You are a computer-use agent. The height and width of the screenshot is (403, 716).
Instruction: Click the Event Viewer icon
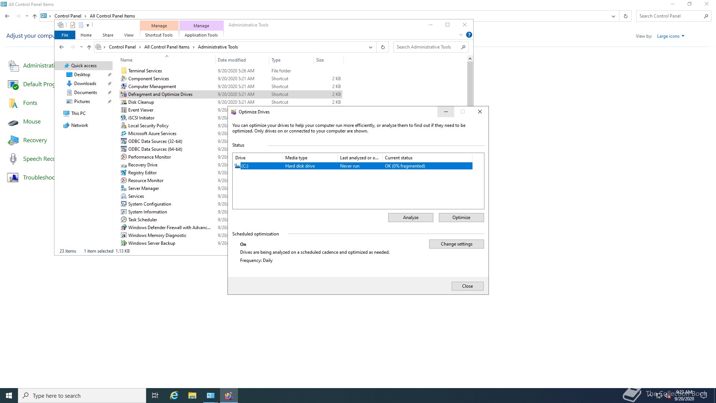124,110
